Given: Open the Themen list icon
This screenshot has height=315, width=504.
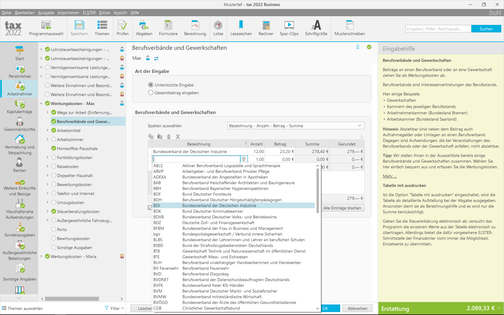Looking at the screenshot, I should (102, 25).
